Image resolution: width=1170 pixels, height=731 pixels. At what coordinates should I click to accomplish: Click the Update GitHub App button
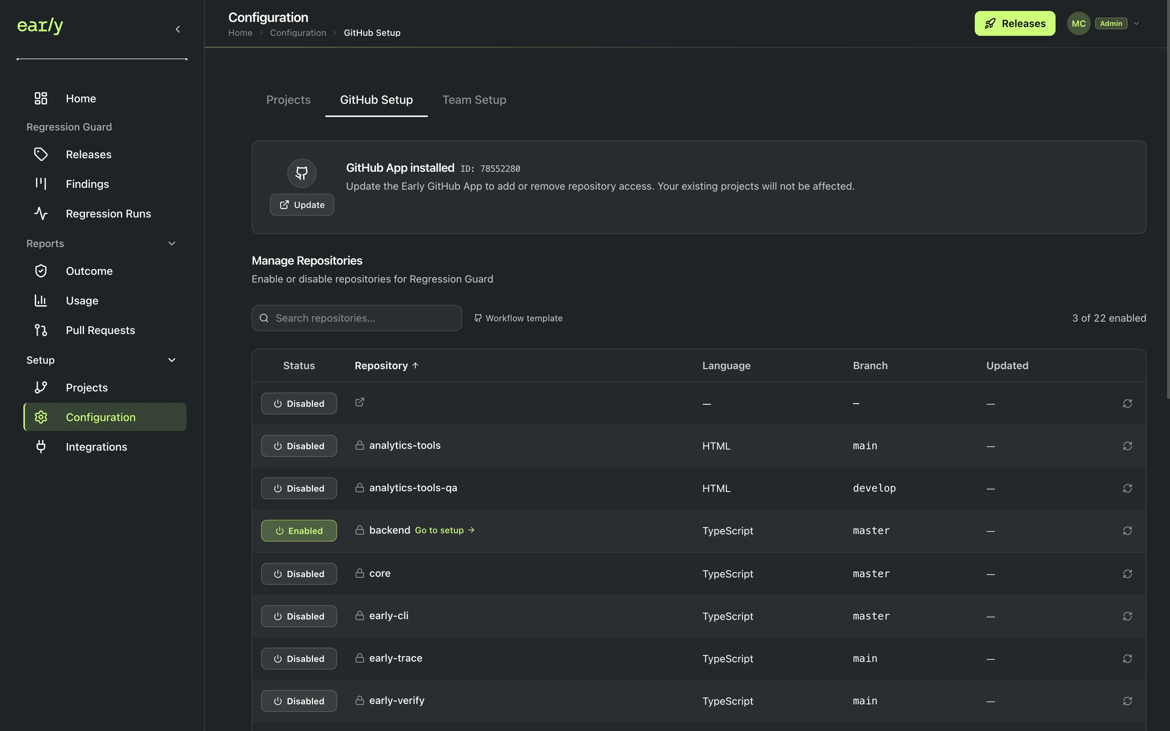[x=302, y=205]
